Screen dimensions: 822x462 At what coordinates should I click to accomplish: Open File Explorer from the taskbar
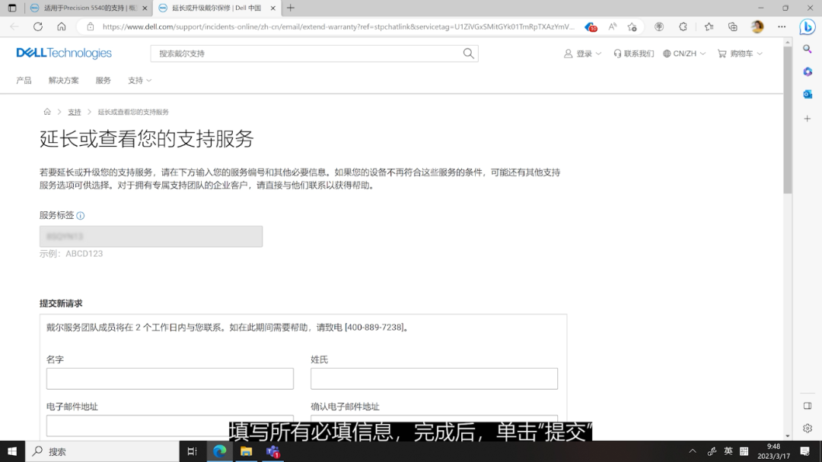pyautogui.click(x=247, y=451)
